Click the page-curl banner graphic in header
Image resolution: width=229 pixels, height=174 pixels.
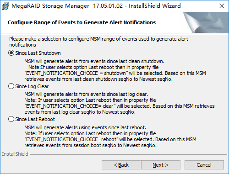click(206, 22)
